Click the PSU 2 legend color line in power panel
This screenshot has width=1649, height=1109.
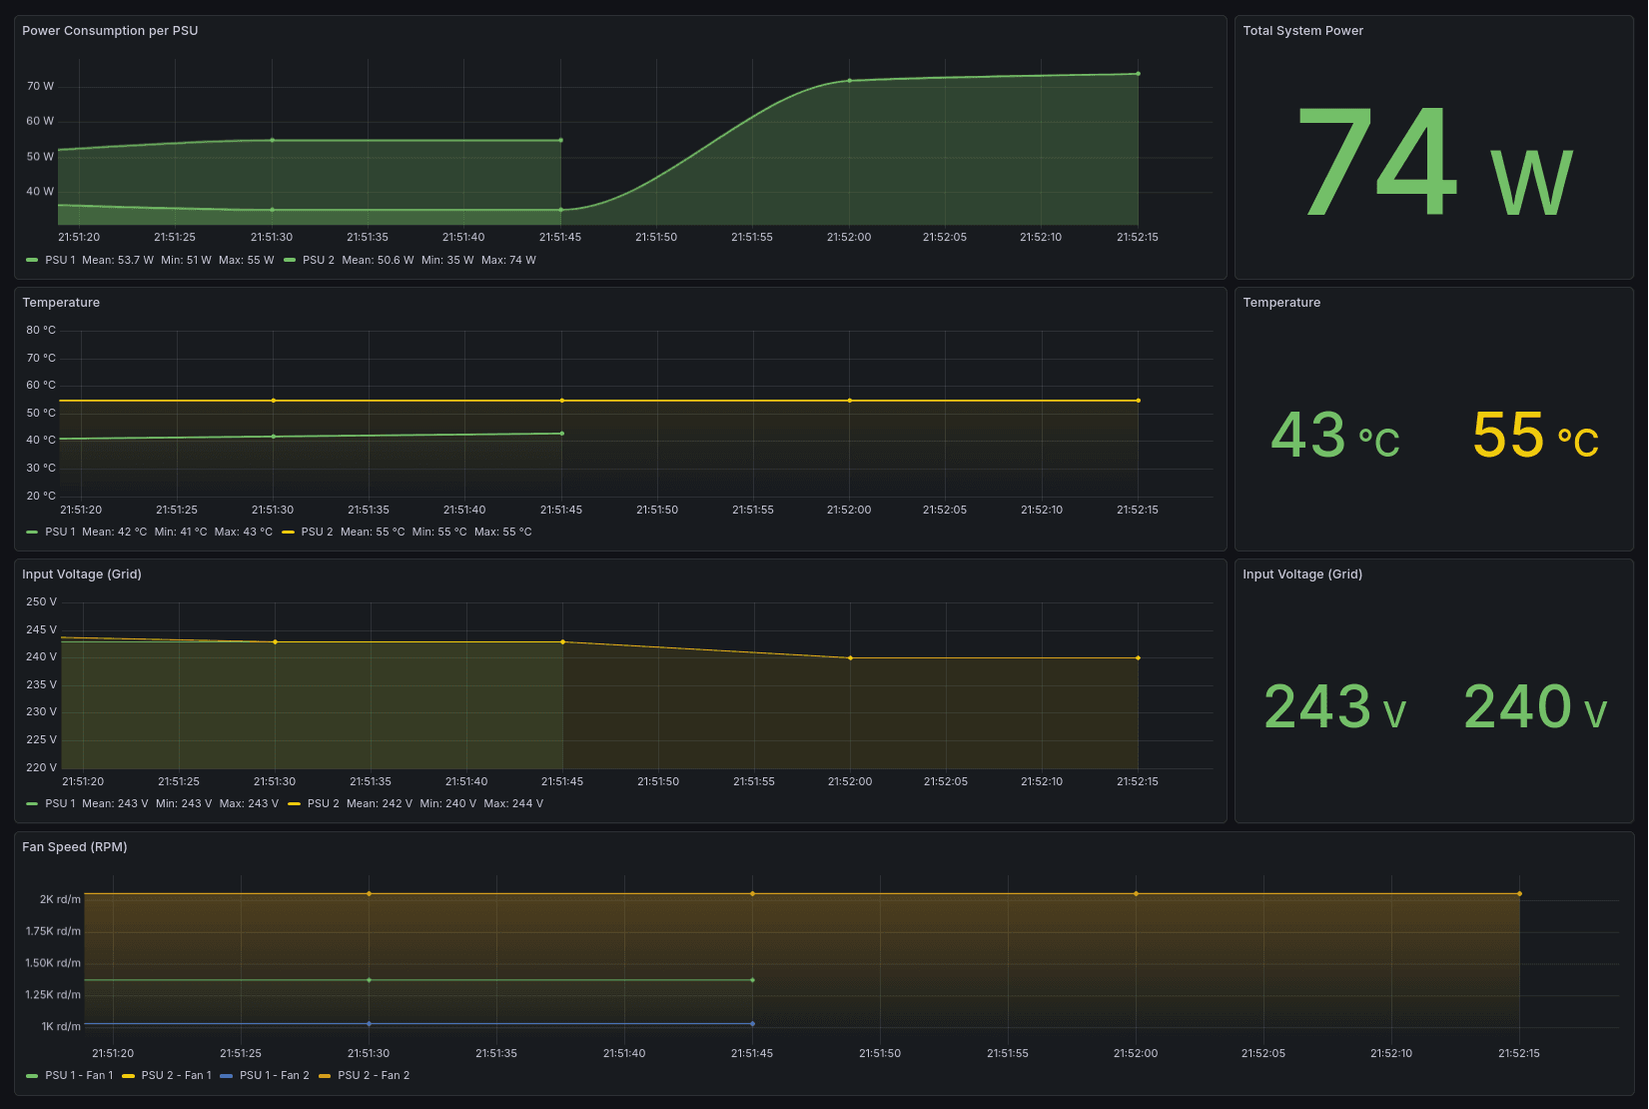click(x=291, y=260)
